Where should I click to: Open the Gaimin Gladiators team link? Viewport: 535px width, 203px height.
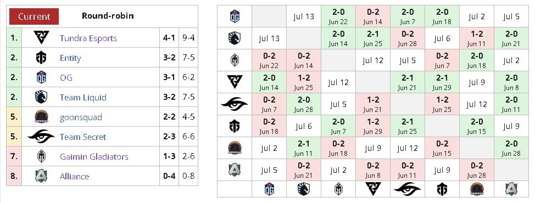[x=94, y=157]
